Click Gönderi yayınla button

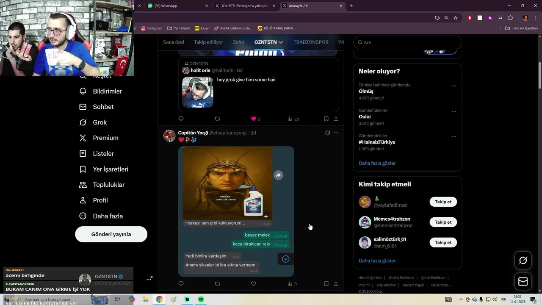click(111, 234)
